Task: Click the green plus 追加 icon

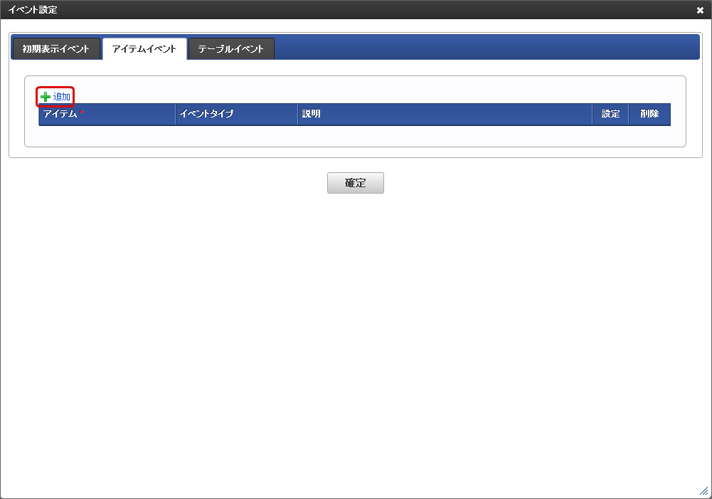Action: tap(46, 97)
